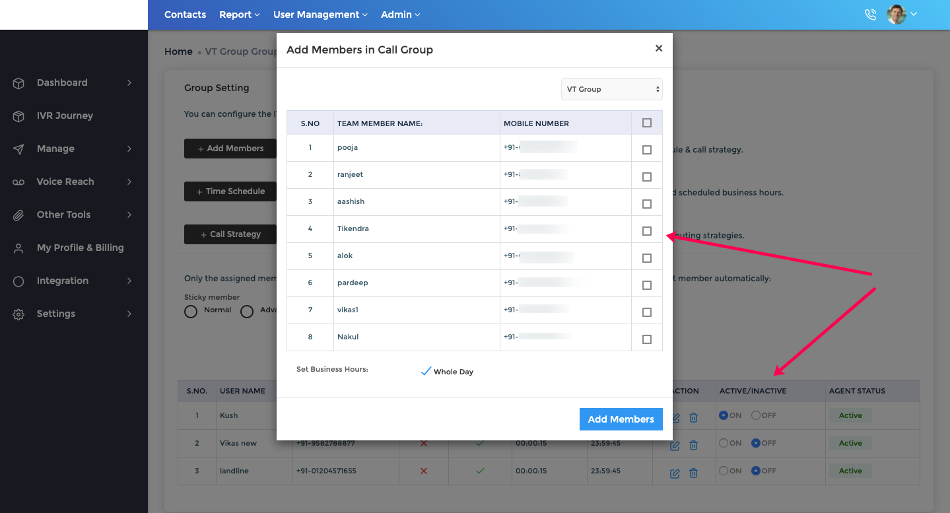Select the Normal sticky member radio button
950x513 pixels.
pyautogui.click(x=191, y=311)
